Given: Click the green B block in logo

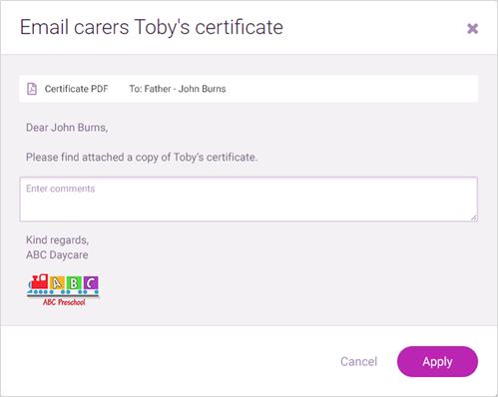Looking at the screenshot, I should (x=74, y=283).
